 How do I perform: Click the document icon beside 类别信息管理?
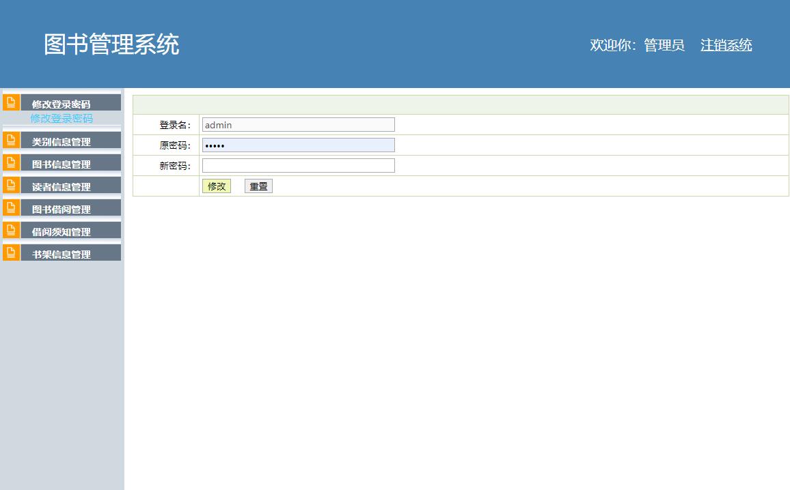(x=10, y=140)
